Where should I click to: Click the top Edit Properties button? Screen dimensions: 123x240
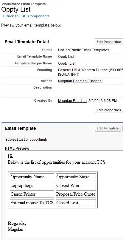(x=109, y=42)
